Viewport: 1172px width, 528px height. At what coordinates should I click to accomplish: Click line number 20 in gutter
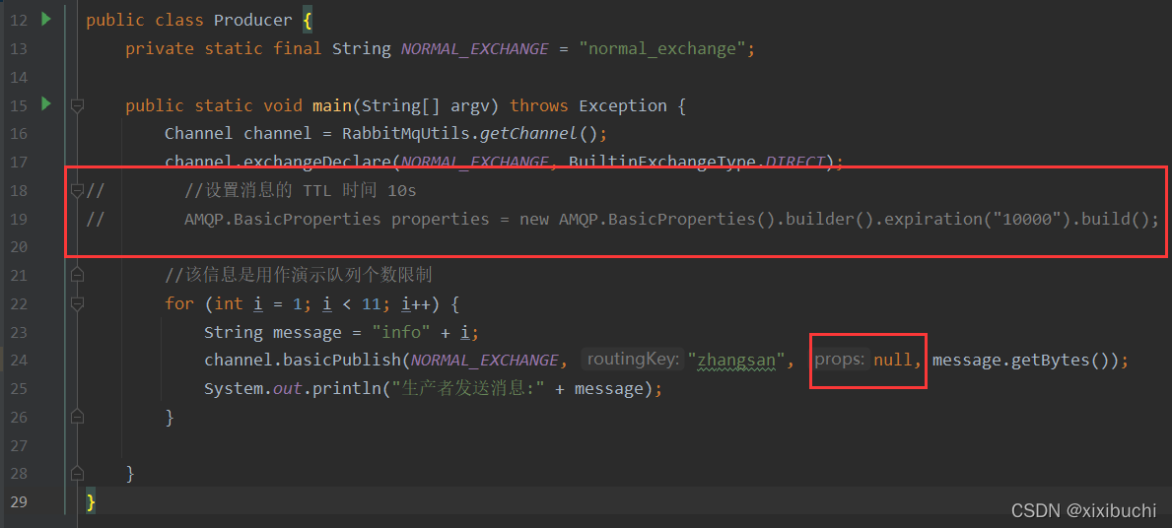pos(19,248)
